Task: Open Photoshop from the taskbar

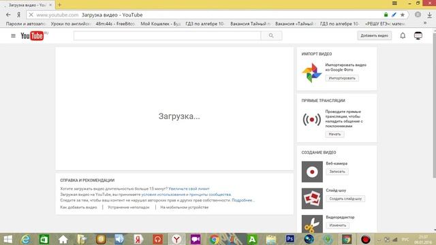Action: (290, 239)
